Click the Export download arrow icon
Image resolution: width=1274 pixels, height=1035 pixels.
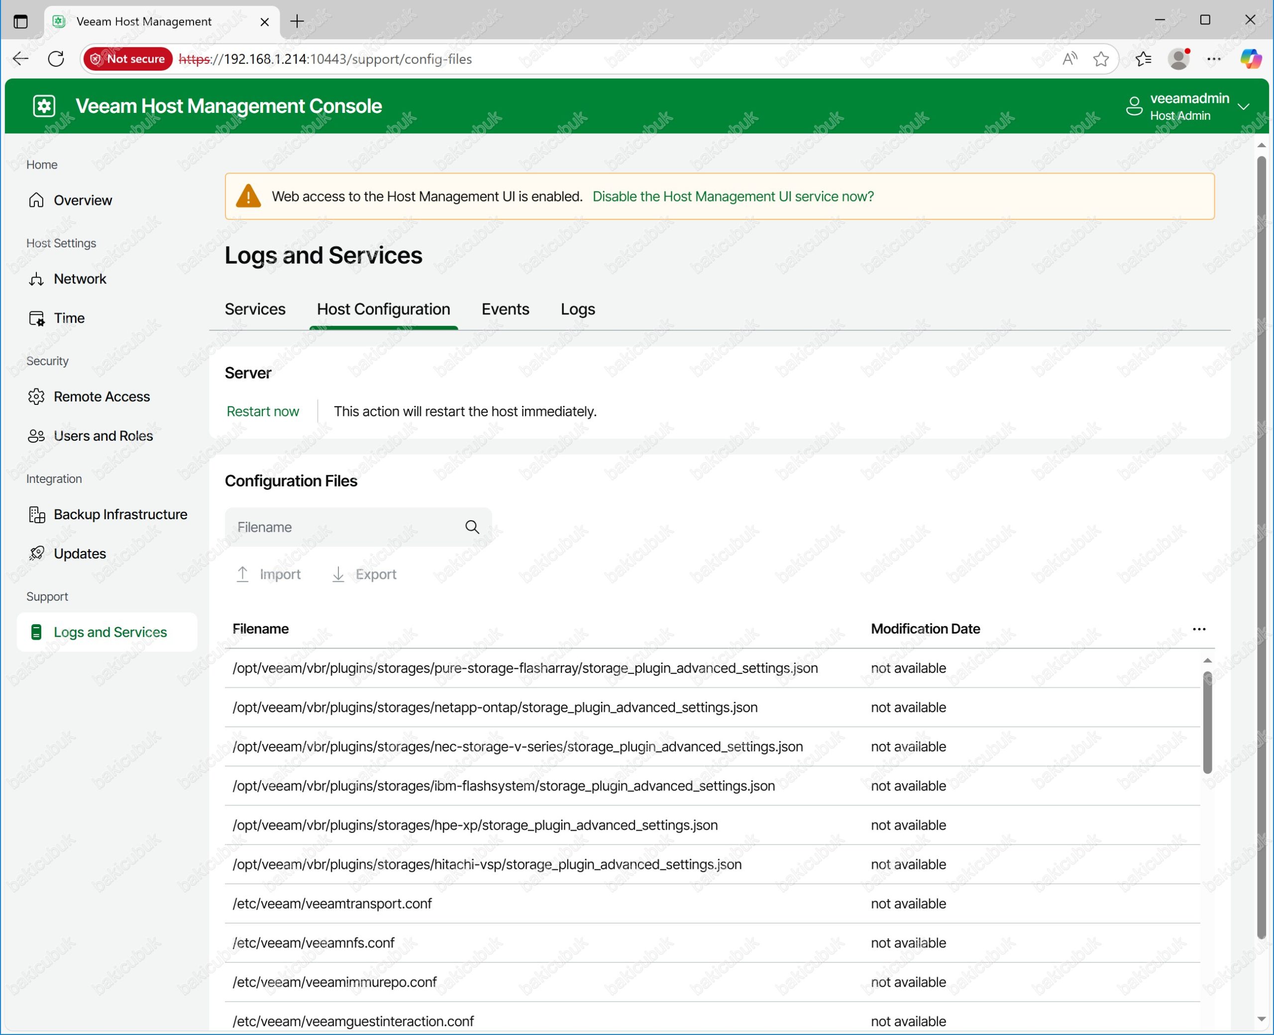(338, 574)
